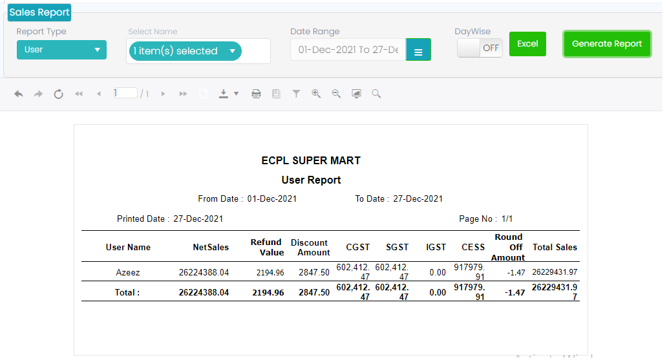
Task: Click the undo back arrow icon
Action: [19, 94]
